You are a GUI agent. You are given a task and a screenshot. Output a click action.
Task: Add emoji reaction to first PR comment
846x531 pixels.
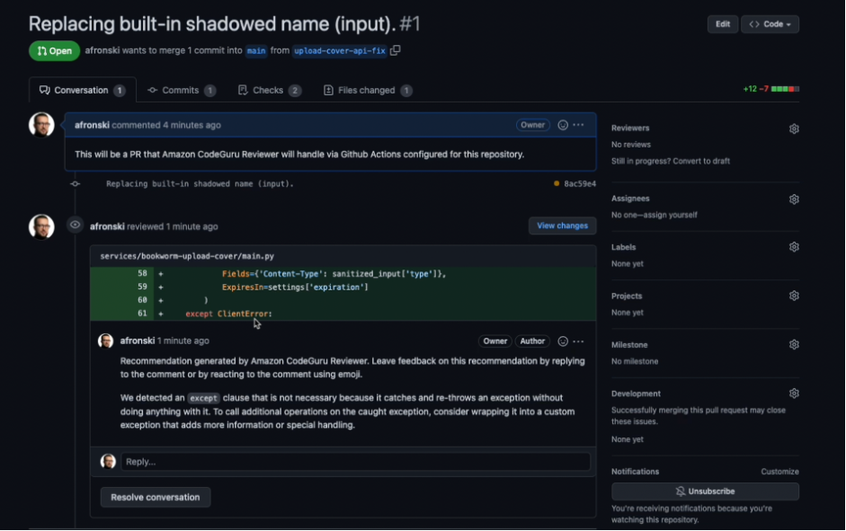(x=563, y=125)
